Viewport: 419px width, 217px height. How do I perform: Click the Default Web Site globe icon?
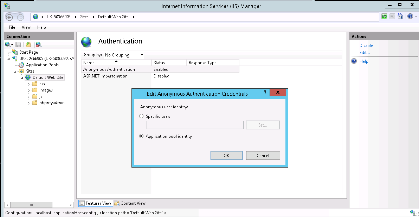(28, 77)
